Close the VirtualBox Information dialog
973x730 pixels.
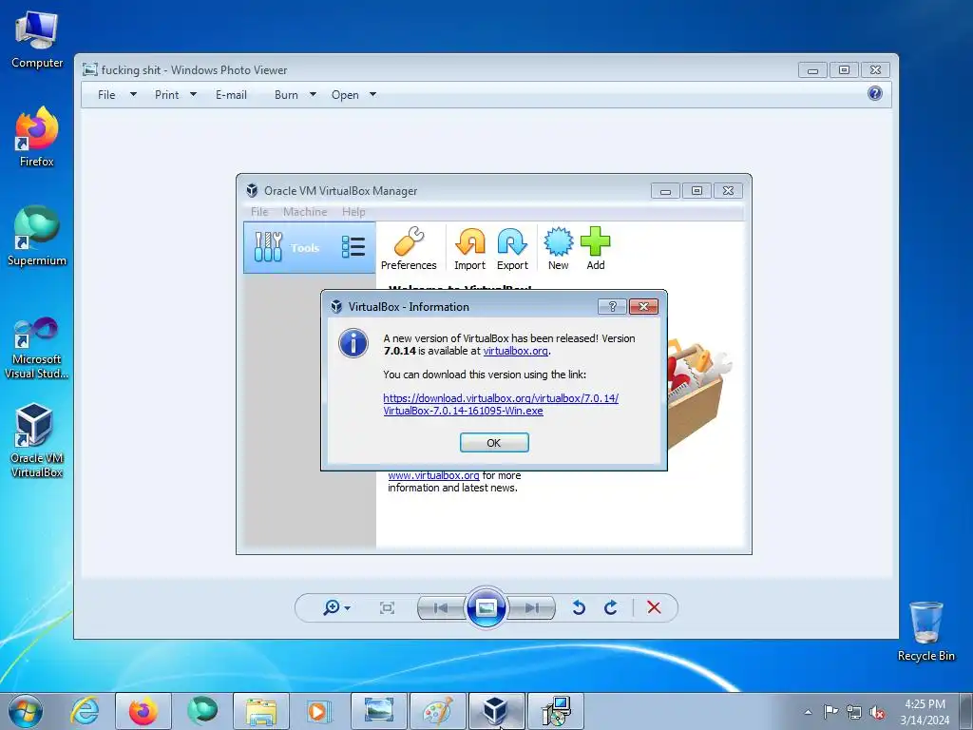coord(643,307)
